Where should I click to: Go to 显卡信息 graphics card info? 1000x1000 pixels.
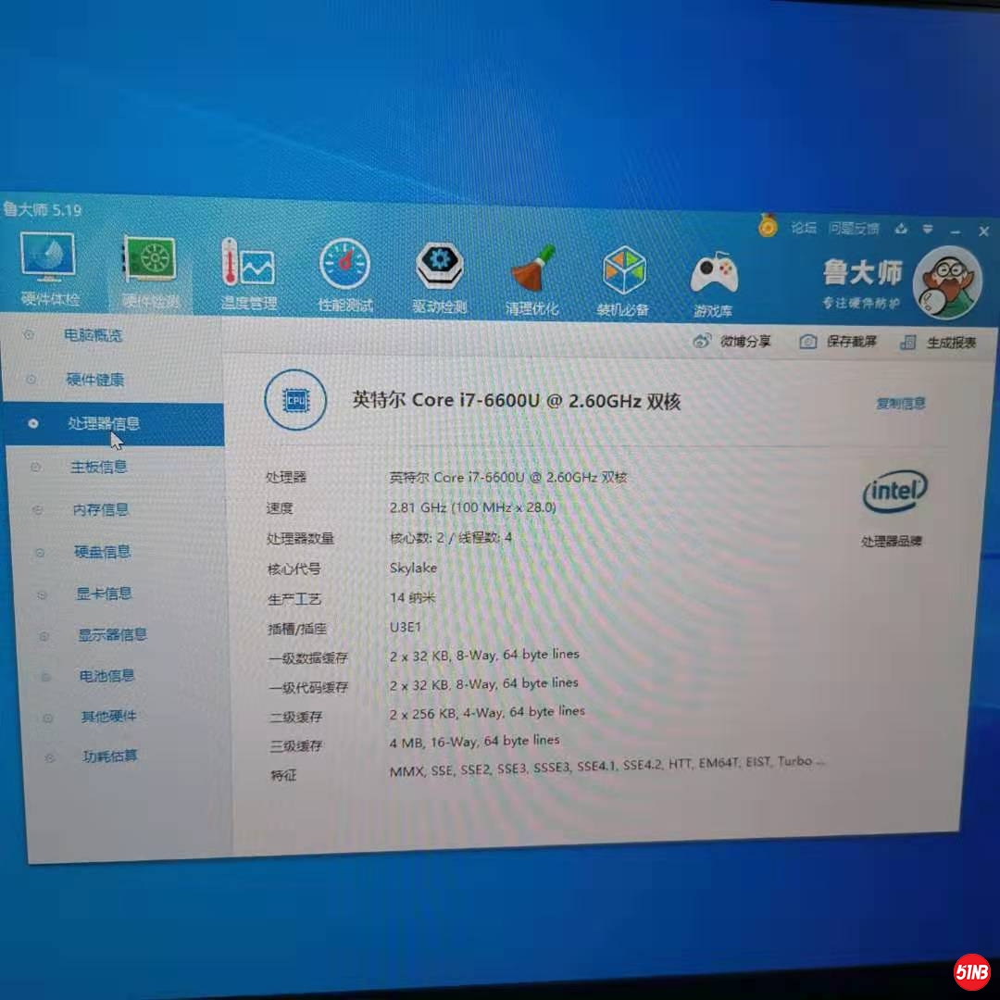104,594
